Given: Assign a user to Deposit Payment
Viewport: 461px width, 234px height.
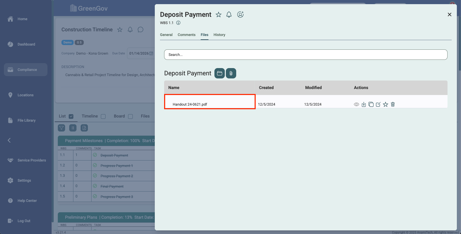Looking at the screenshot, I should coord(240,14).
